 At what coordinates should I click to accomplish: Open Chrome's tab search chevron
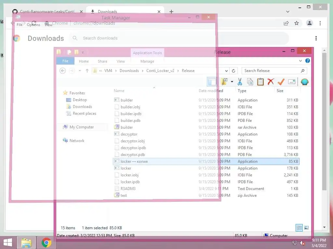point(288,12)
